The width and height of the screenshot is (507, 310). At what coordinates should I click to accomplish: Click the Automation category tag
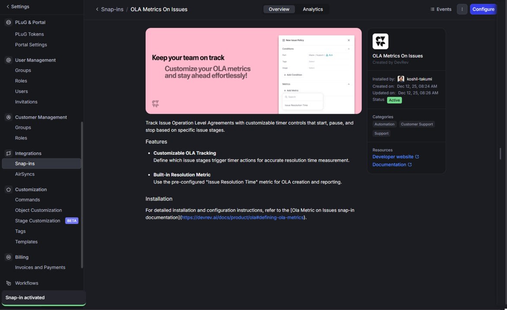(384, 124)
